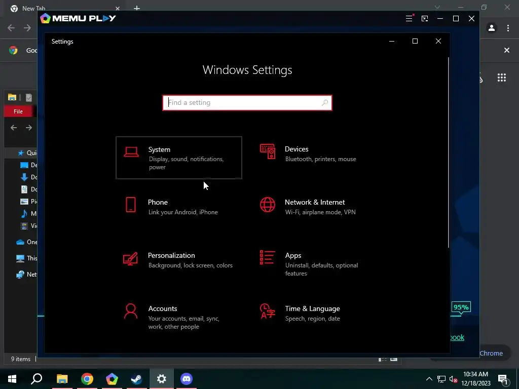
Task: Click network icon in system tray
Action: [x=441, y=379]
